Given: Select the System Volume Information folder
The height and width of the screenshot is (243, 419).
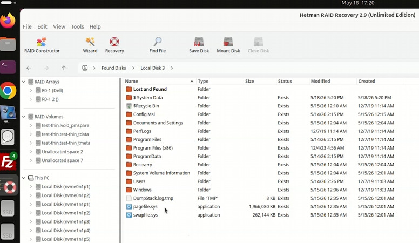Looking at the screenshot, I should 161,173.
